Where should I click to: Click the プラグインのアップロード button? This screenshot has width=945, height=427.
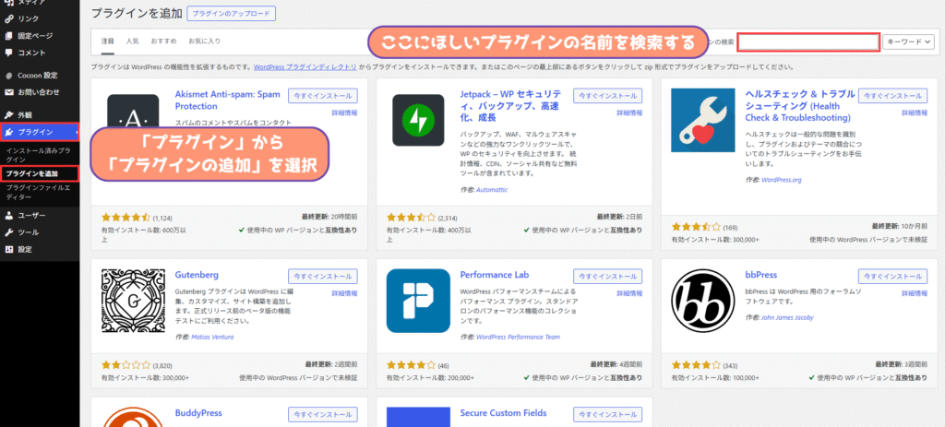pyautogui.click(x=231, y=13)
